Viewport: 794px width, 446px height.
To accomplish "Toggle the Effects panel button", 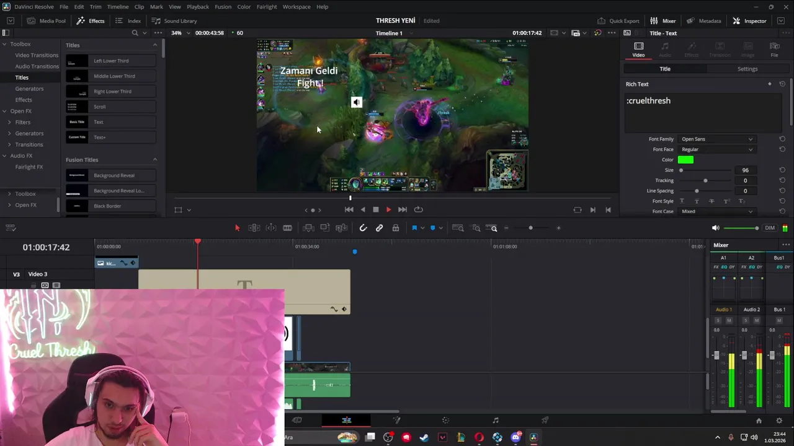I will point(91,20).
